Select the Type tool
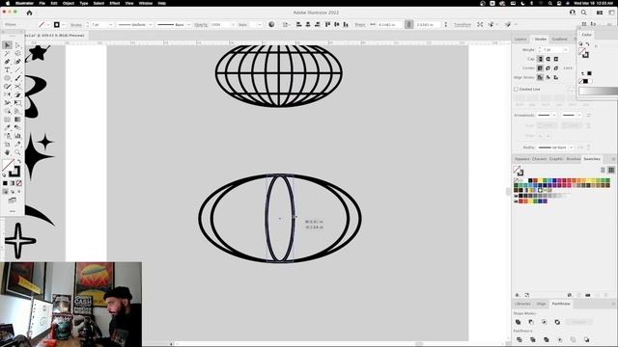The width and height of the screenshot is (618, 347). (x=7, y=70)
